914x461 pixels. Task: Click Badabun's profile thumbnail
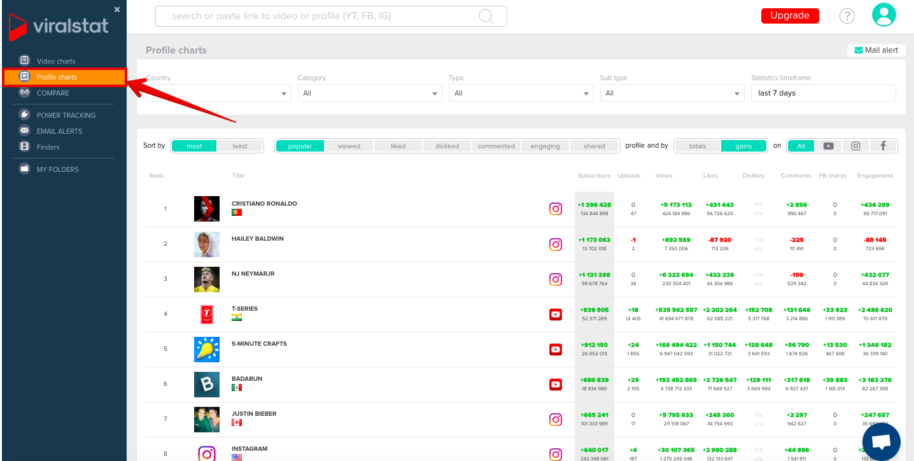pos(207,384)
